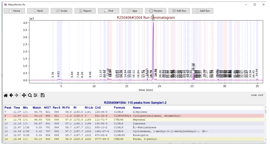Sort table by the Match column header
The height and width of the screenshot is (145, 270).
coord(37,108)
